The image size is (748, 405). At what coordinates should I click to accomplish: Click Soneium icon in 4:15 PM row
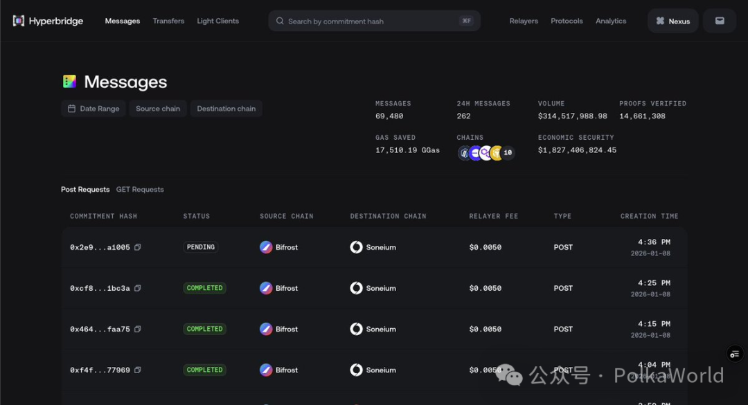[x=357, y=329]
